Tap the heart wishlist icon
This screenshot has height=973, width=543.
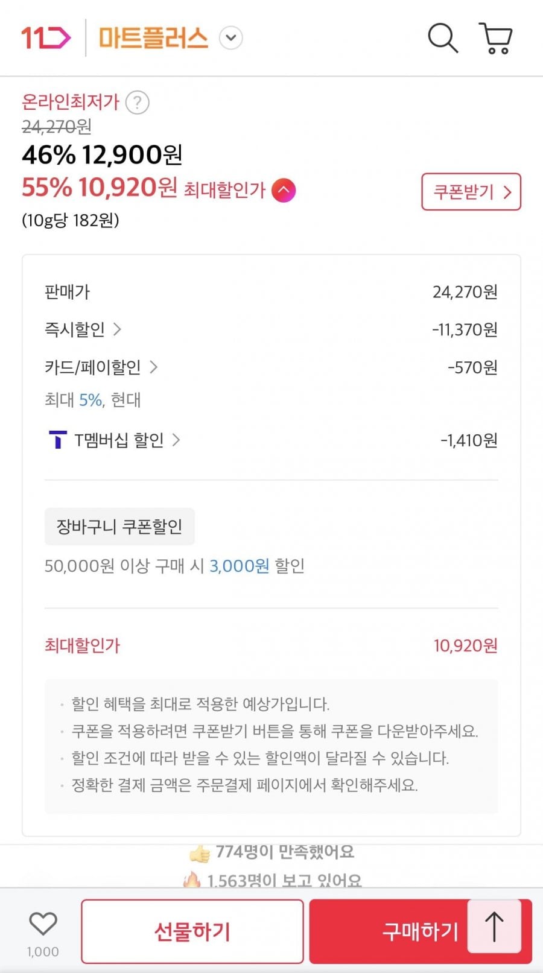(43, 924)
